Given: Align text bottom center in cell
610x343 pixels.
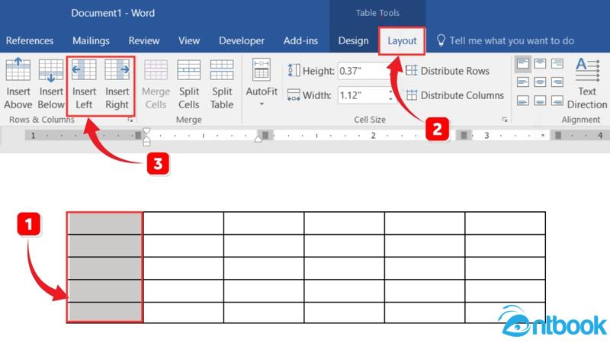Looking at the screenshot, I should pos(540,101).
